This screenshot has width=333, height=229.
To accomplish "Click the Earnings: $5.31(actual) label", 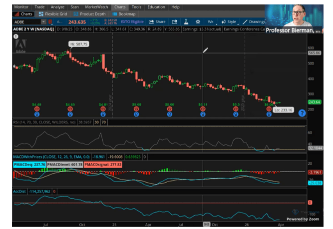I will point(202,29).
